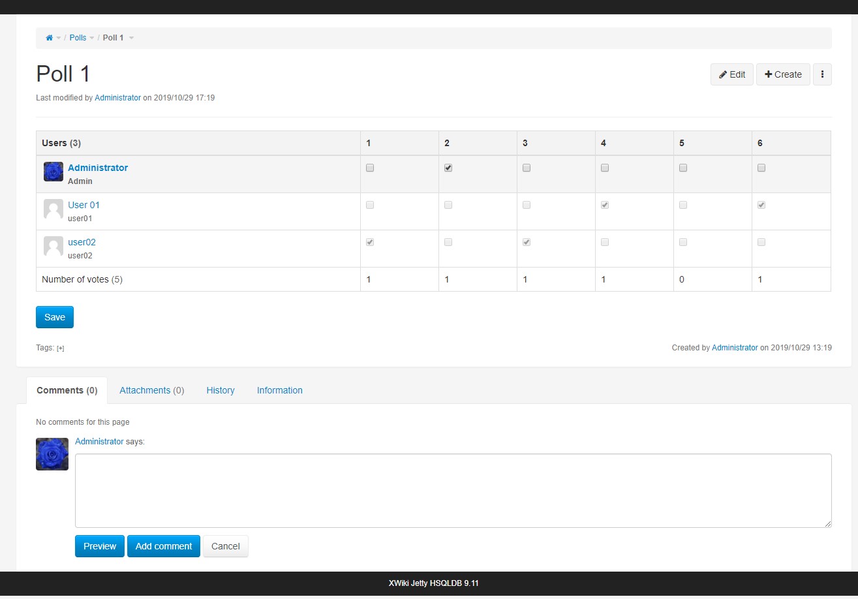Screen dimensions: 858x599
Task: Click the home icon in the breadcrumb
Action: pos(48,37)
